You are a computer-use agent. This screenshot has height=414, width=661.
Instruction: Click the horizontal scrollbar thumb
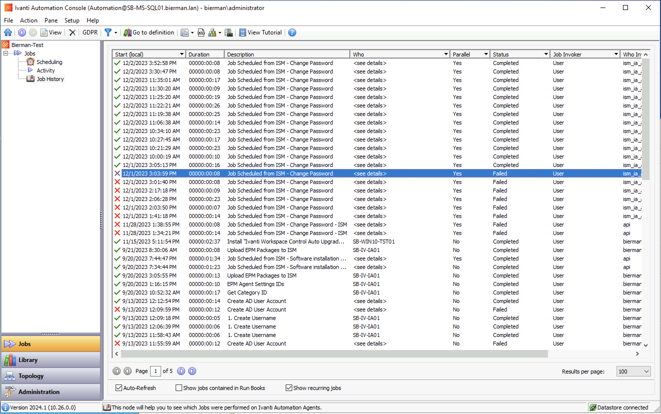334,354
